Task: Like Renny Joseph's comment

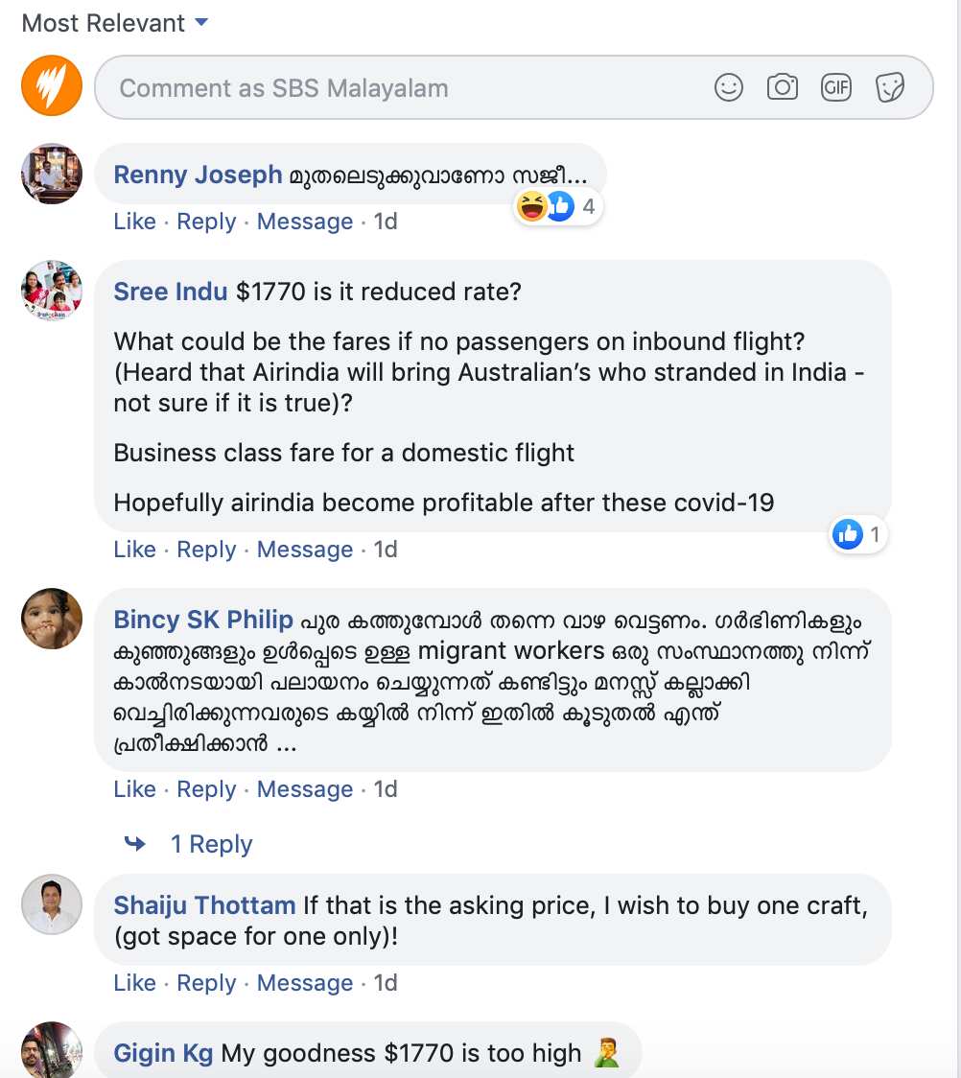Action: pyautogui.click(x=134, y=222)
